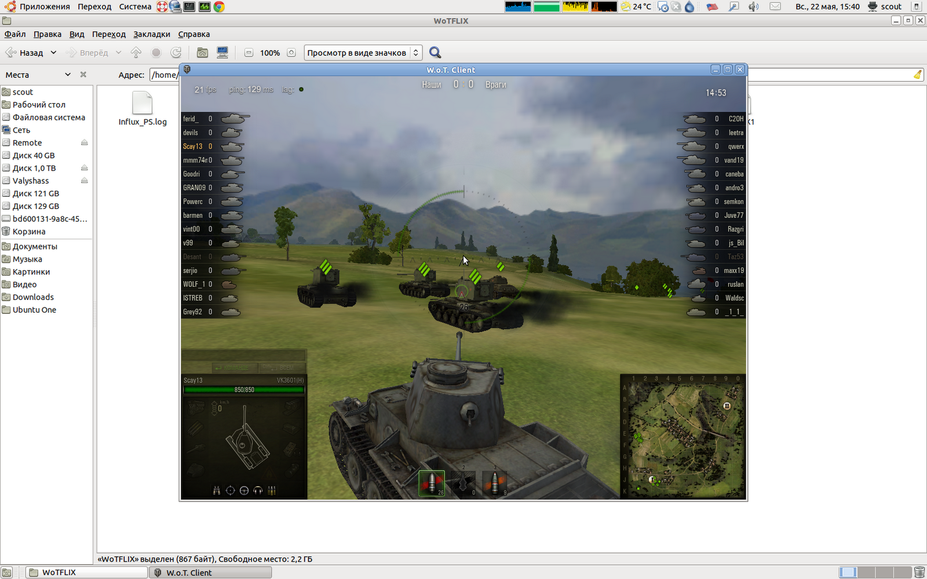Open the Система panel menu
Screen dimensions: 927x579
click(x=135, y=7)
